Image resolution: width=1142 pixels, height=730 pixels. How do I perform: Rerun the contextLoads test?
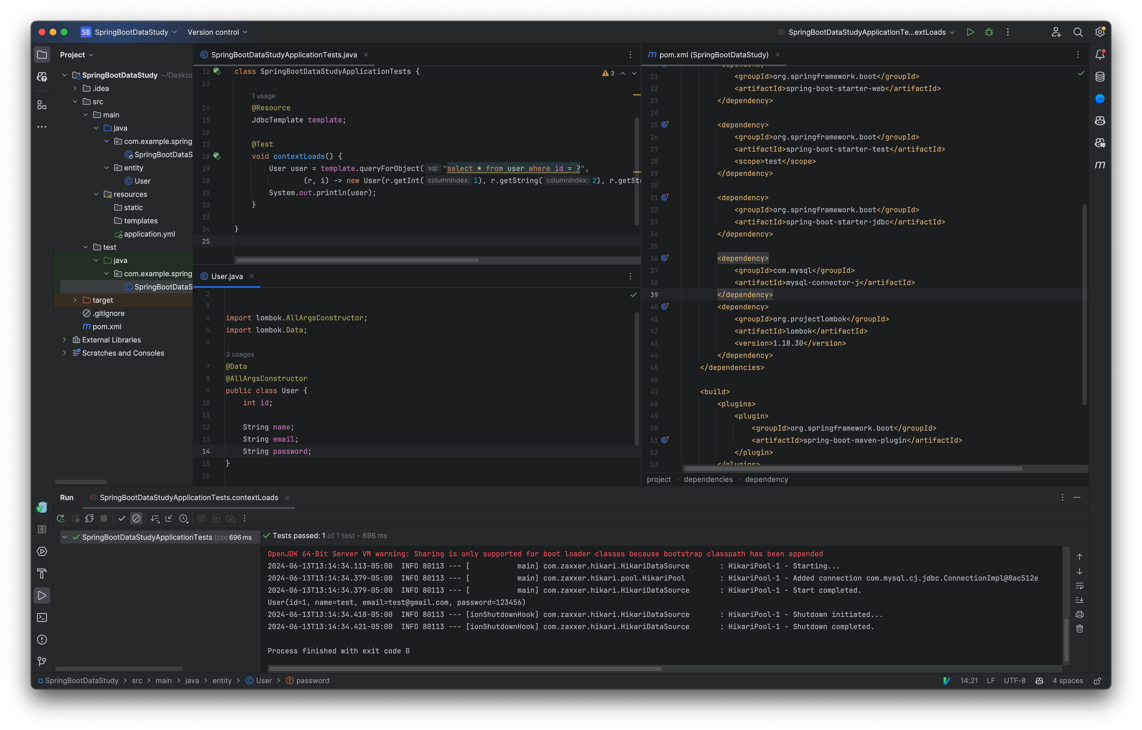[61, 518]
